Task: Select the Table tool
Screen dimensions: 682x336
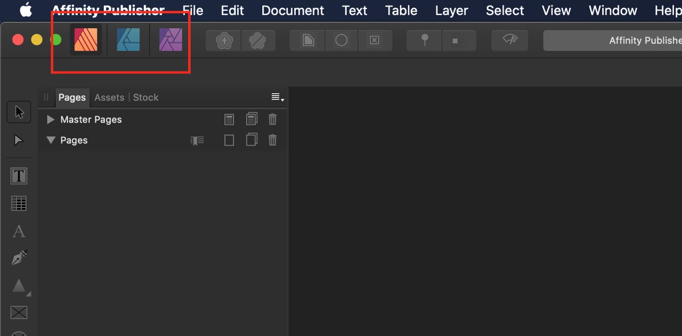Action: (19, 203)
